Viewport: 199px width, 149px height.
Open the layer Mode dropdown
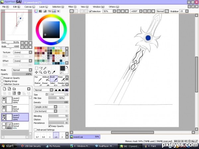click(30, 70)
